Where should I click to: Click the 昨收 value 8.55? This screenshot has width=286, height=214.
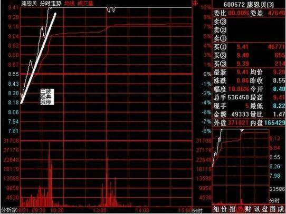point(279,80)
